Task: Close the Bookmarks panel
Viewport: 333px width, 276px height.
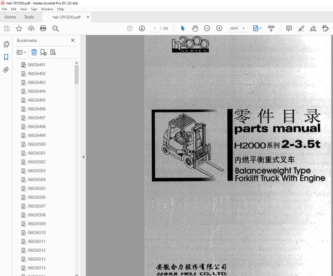Action: coord(73,40)
